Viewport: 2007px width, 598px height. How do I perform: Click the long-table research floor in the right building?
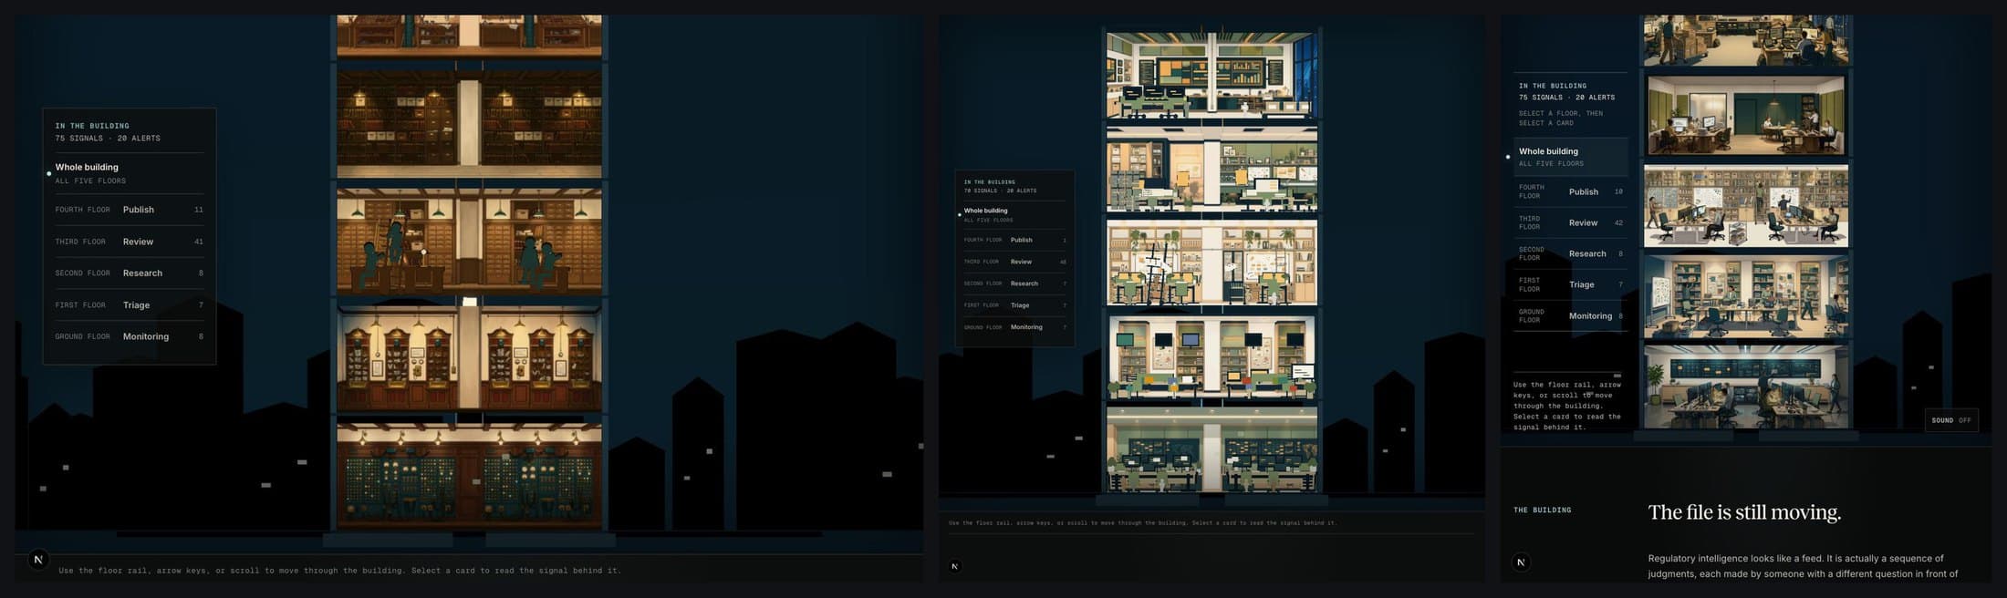pyautogui.click(x=1745, y=297)
